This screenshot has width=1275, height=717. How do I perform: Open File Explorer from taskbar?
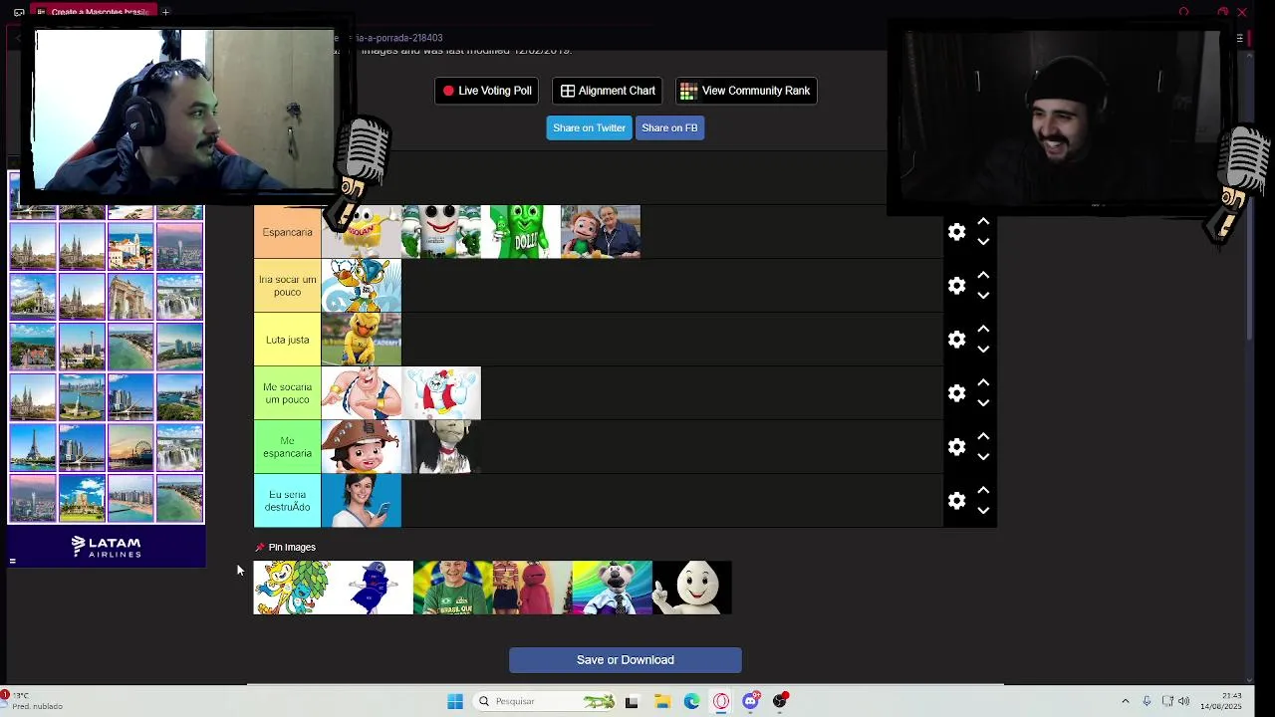(662, 701)
